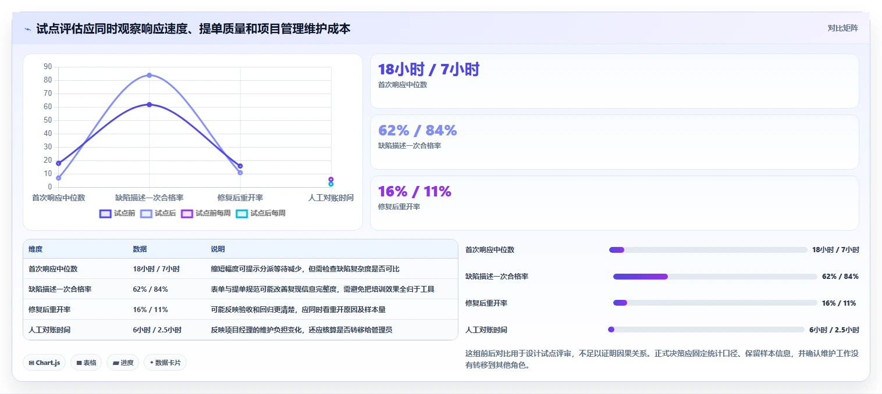This screenshot has width=882, height=394.
Task: Click the 对比矩阵 label in header
Action: click(x=842, y=28)
